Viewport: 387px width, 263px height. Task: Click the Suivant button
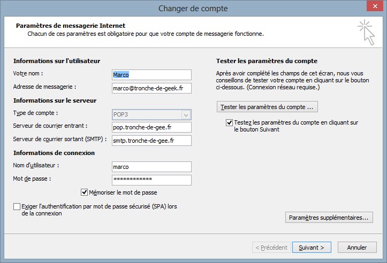[x=312, y=247]
